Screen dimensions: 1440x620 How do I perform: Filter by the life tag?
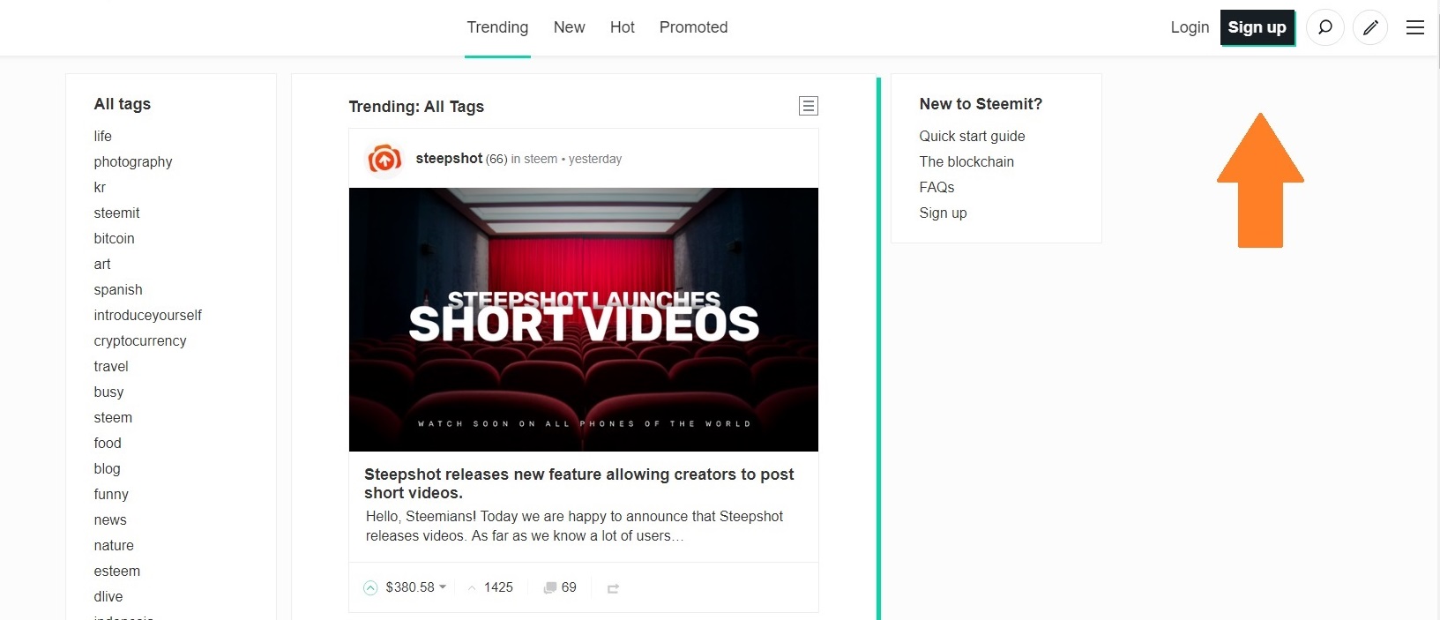(102, 136)
